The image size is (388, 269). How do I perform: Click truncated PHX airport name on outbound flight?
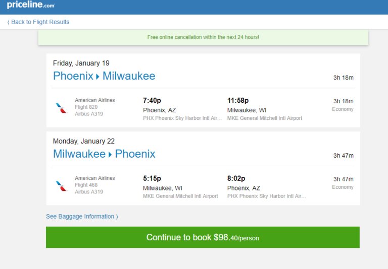(x=182, y=118)
